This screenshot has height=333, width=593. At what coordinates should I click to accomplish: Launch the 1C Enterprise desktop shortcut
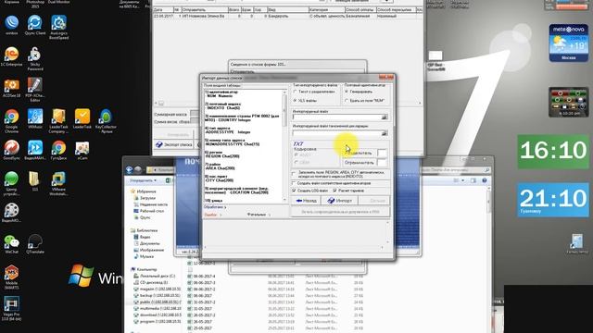click(11, 56)
